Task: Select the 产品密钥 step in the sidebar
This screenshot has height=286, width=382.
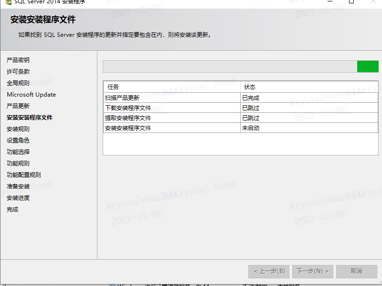Action: pyautogui.click(x=18, y=60)
